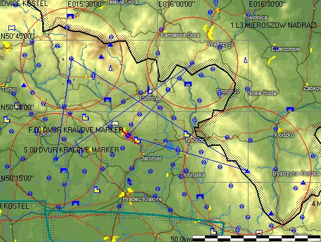Click the N50°15'00" latitude grid label
Image resolution: width=321 pixels, height=242 pixels.
pyautogui.click(x=18, y=178)
